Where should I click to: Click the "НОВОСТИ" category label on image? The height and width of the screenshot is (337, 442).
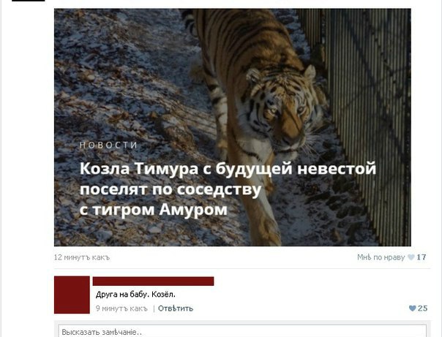point(108,145)
